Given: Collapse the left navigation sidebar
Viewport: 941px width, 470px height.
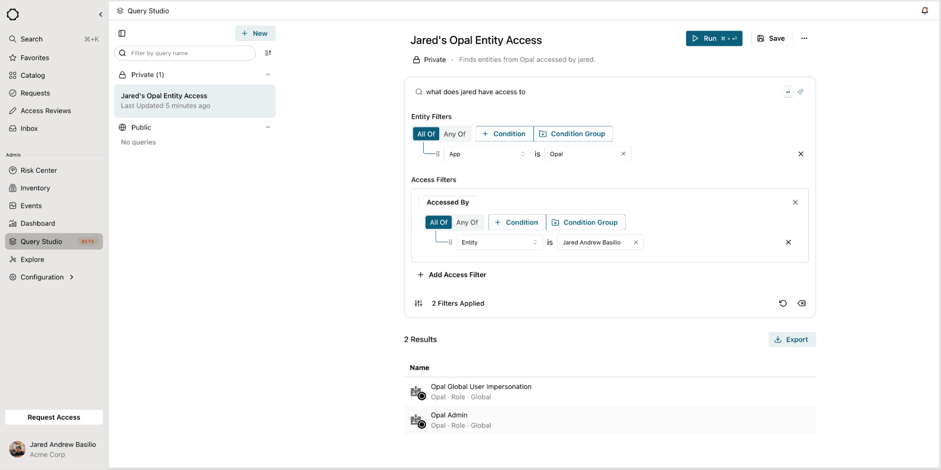Looking at the screenshot, I should coord(100,15).
